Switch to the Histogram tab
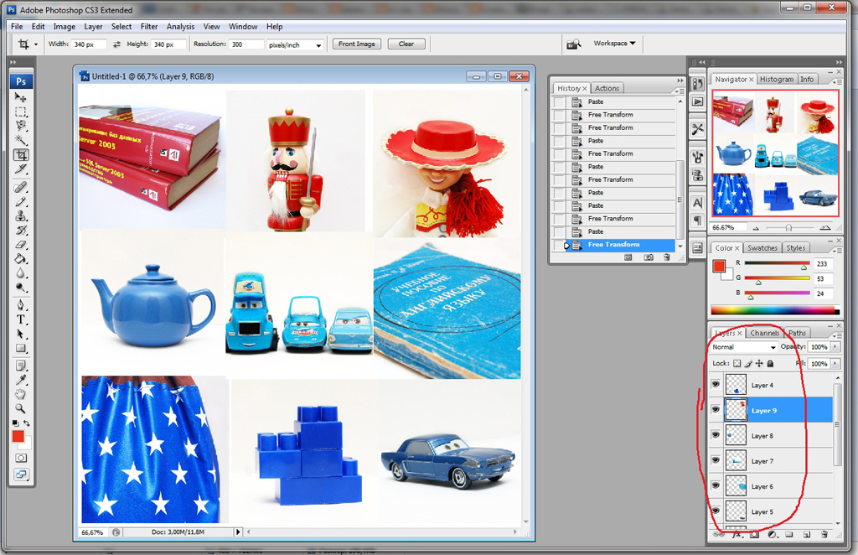 (x=777, y=80)
